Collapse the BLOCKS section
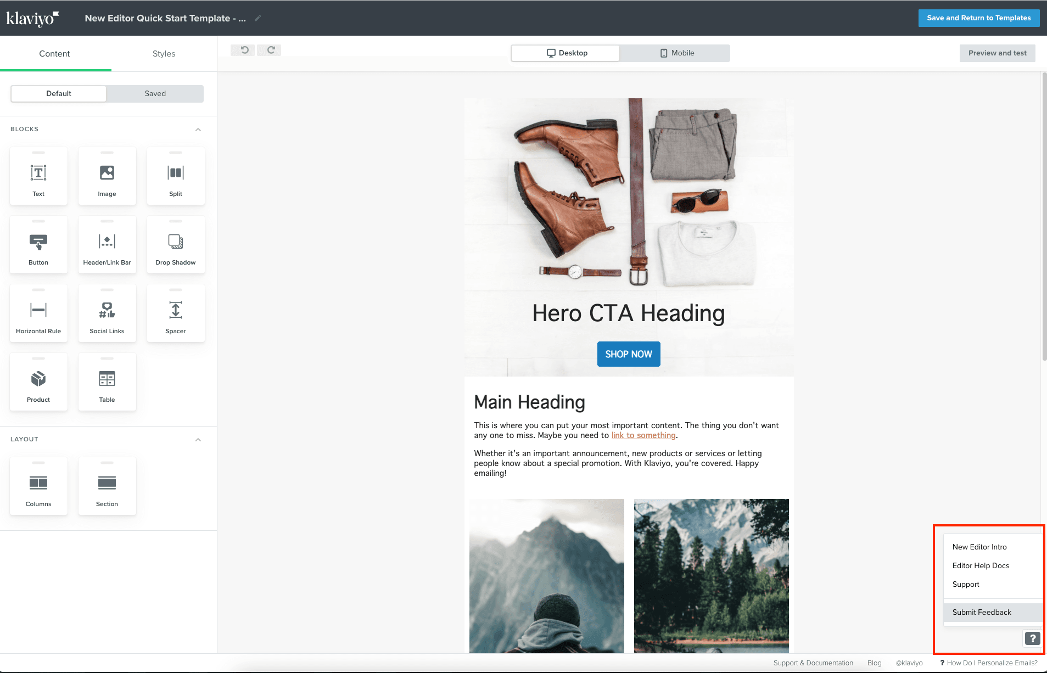The image size is (1047, 673). pos(198,129)
